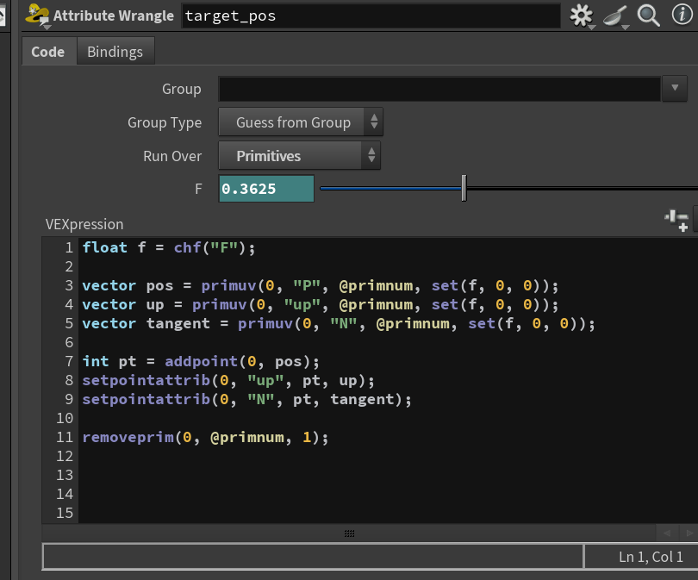Click the info (i) icon

(x=682, y=15)
